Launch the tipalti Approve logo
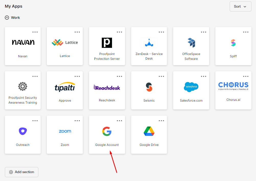Viewport: 256px width, 181px height. (65, 87)
